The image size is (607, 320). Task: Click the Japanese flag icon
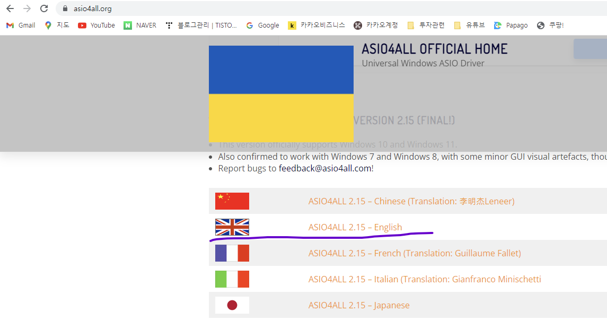tap(232, 305)
